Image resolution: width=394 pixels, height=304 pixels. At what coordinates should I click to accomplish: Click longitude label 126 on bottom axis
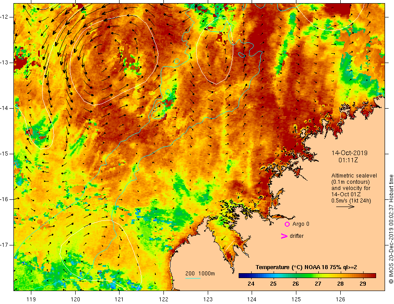340,299
